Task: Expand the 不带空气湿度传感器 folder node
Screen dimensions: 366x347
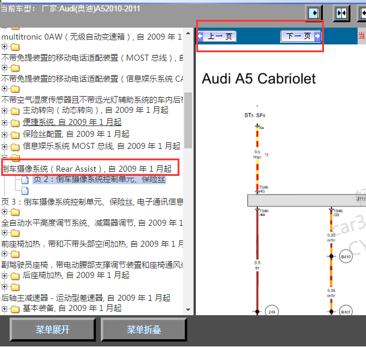Action: pyautogui.click(x=4, y=88)
